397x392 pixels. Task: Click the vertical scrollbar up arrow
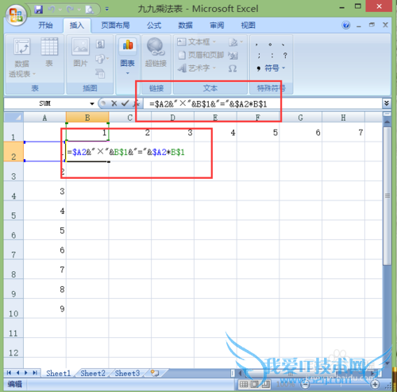point(387,122)
